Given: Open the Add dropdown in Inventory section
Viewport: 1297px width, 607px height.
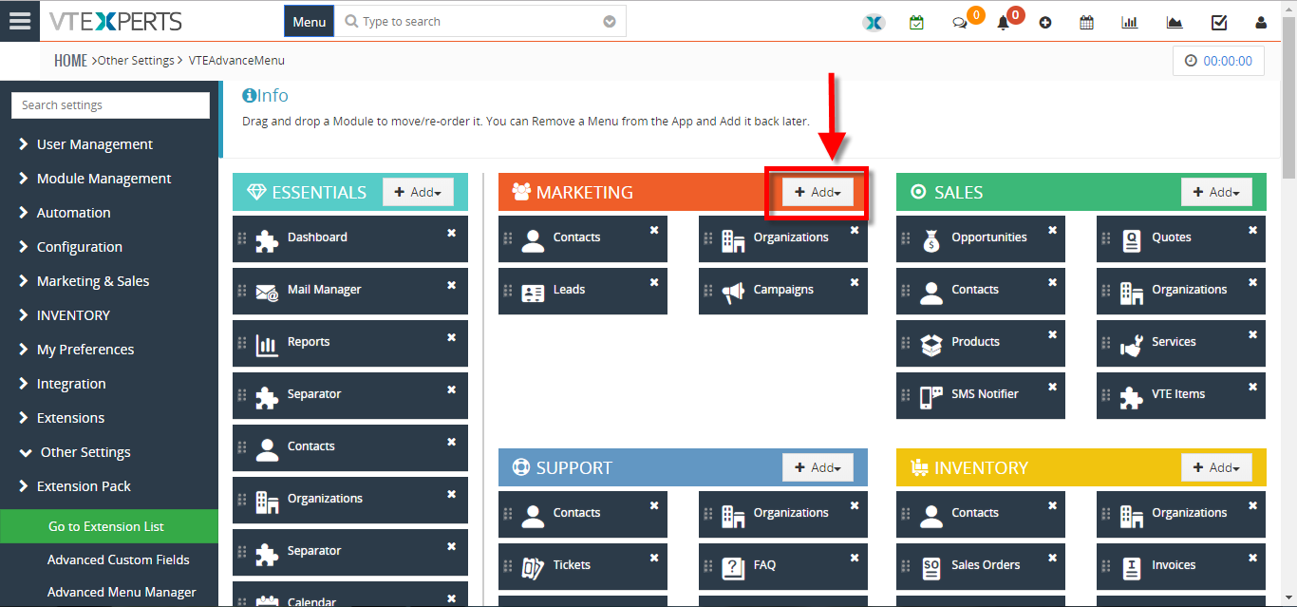Looking at the screenshot, I should pyautogui.click(x=1216, y=467).
